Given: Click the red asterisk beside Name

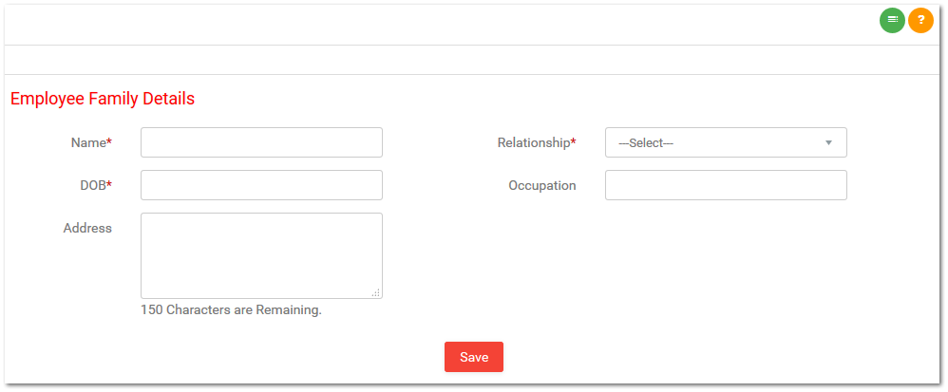Looking at the screenshot, I should tap(109, 141).
